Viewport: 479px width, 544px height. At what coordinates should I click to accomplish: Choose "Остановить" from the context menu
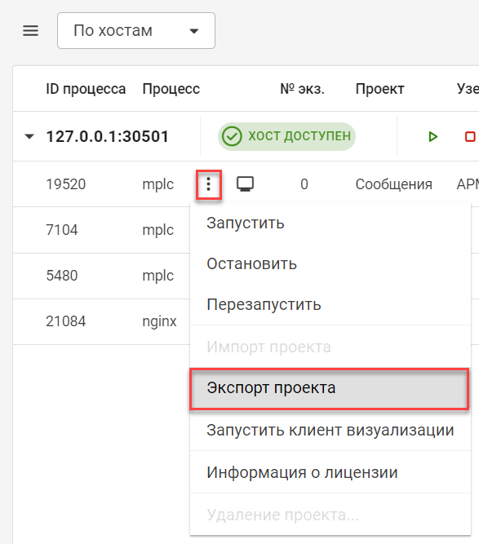(x=330, y=264)
